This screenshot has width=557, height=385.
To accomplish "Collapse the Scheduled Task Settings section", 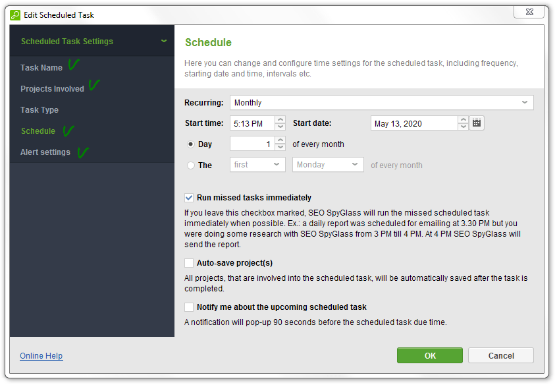I will click(x=164, y=41).
